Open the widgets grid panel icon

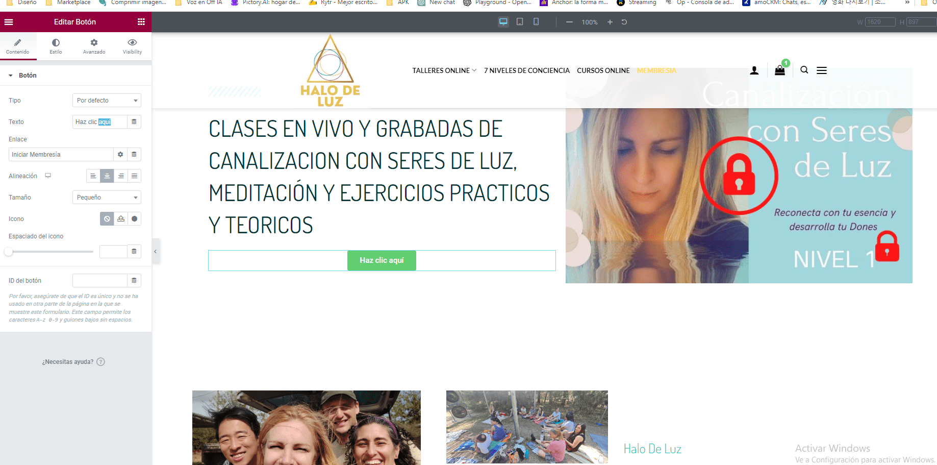[141, 22]
